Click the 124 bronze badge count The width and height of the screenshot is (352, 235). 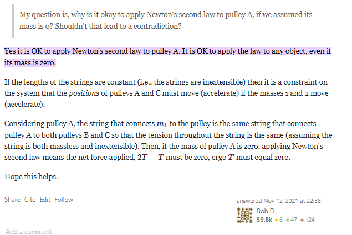(310, 220)
